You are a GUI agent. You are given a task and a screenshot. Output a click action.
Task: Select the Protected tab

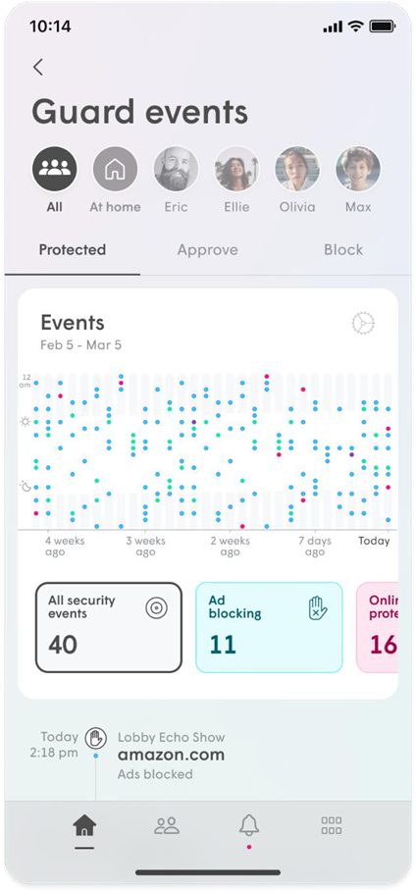[x=73, y=249]
